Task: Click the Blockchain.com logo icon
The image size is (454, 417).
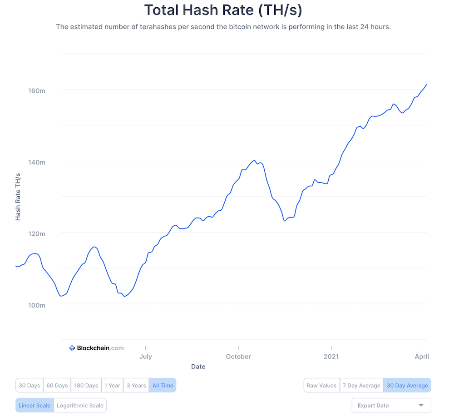Action: 71,348
